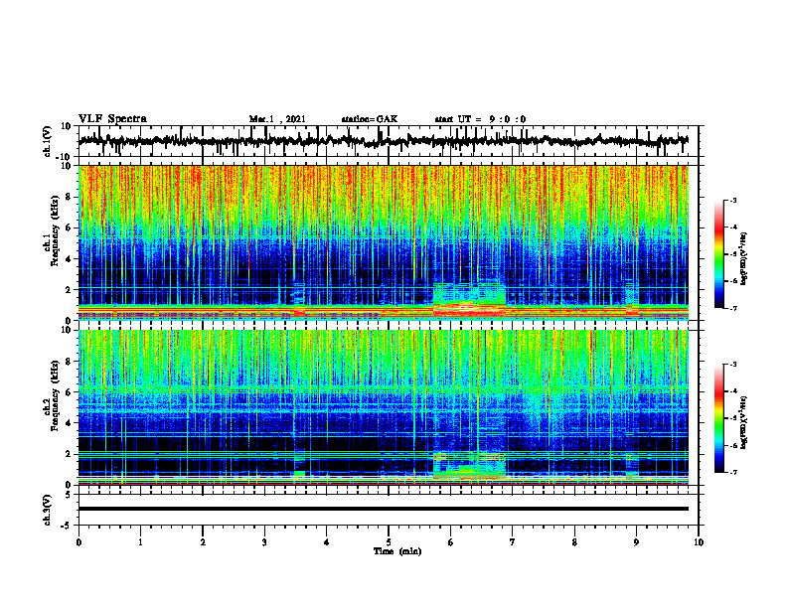Click the ch.1 "Frequency (kHz)" axis label
The image size is (787, 608).
coord(54,231)
